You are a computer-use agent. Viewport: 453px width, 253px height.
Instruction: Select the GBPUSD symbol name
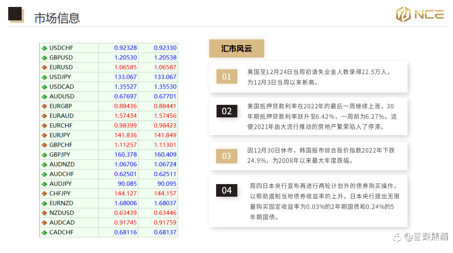pos(61,58)
